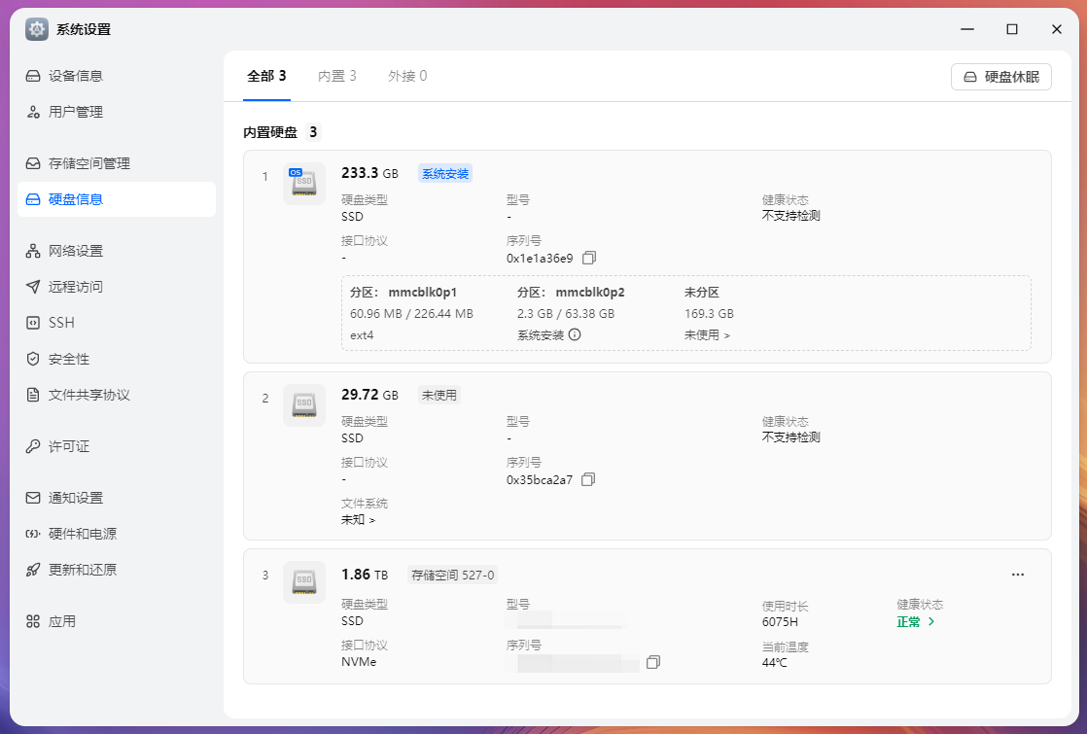
Task: Click the 44℃ temperature value
Action: [774, 663]
